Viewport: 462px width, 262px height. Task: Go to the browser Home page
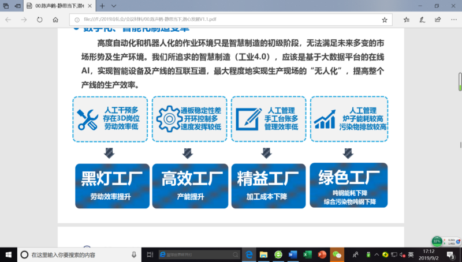coord(55,19)
